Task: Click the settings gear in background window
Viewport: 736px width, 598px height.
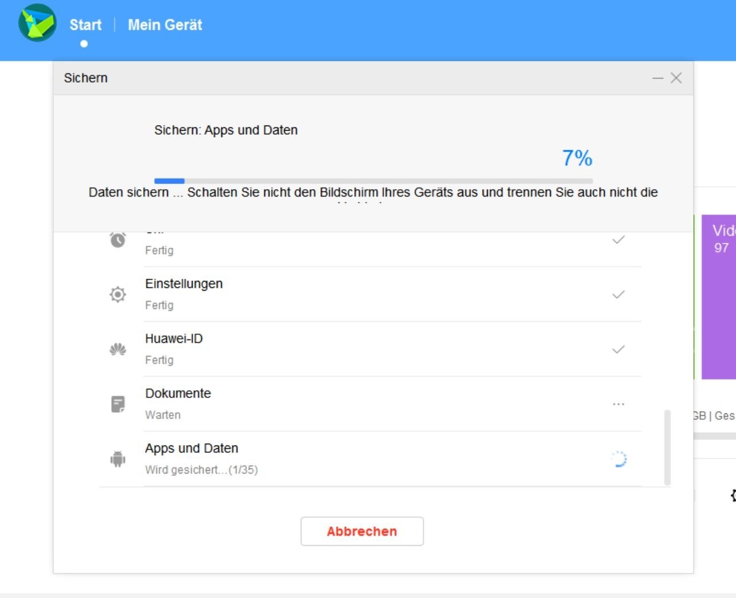Action: (733, 495)
